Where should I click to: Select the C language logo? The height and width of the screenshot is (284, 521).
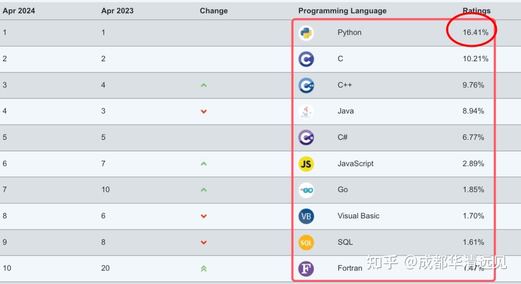click(305, 58)
